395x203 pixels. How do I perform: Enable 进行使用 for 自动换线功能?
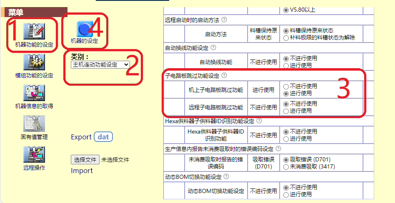click(286, 65)
